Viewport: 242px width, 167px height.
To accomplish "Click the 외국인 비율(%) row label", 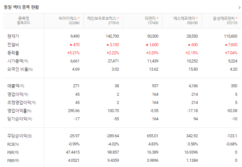I will click(20, 69).
